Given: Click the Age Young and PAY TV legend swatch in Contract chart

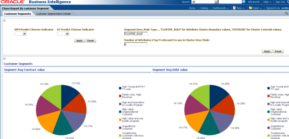Looking at the screenshot, I should pyautogui.click(x=120, y=88).
